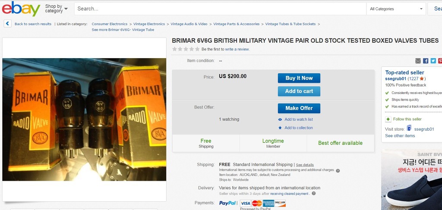Viewport: 442px width, 210px height.
Task: Click the search input field
Action: [x=220, y=9]
